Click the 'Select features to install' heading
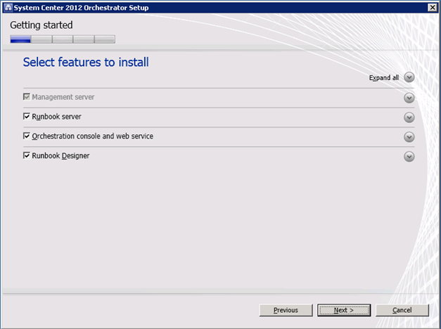The image size is (441, 329). pos(86,63)
